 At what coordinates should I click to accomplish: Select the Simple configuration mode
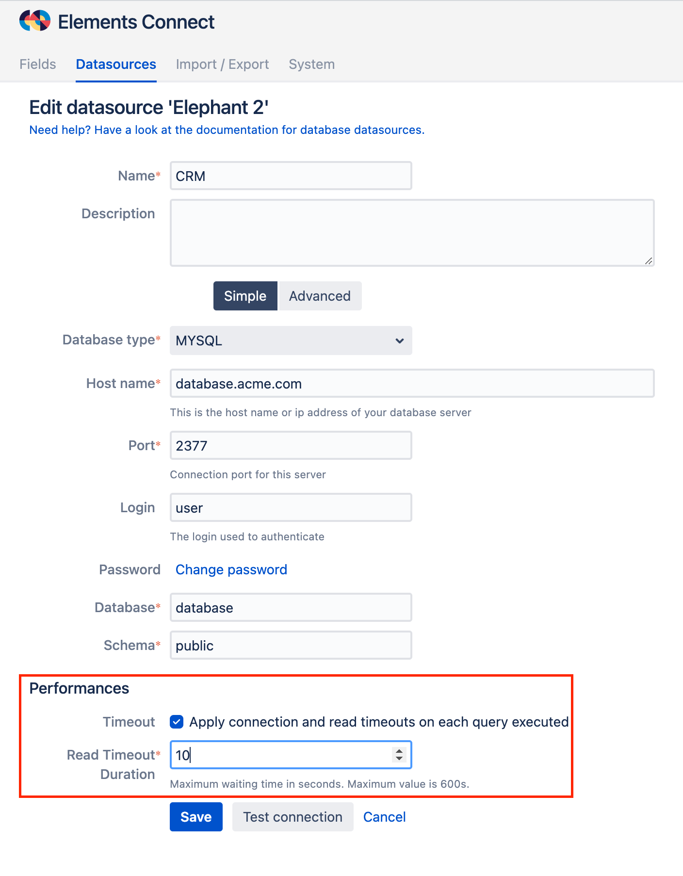click(245, 296)
